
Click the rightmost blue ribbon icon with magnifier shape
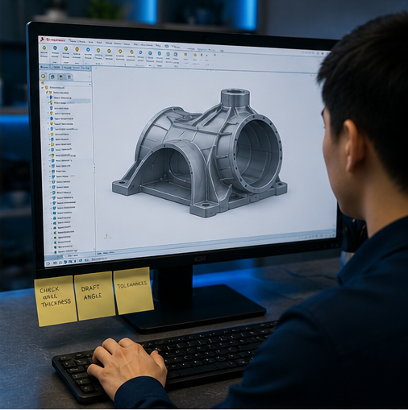[x=176, y=54]
